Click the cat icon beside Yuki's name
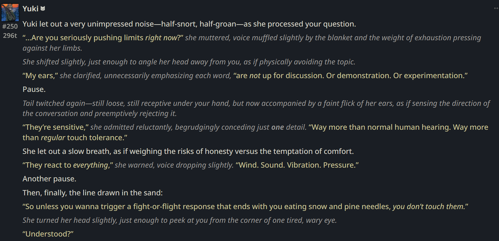This screenshot has width=499, height=241. point(43,9)
